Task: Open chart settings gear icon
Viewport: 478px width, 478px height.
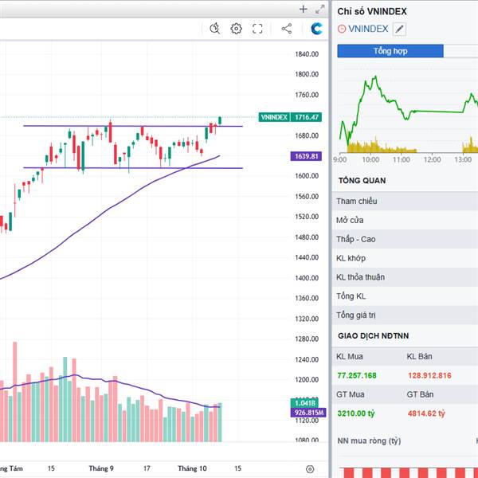Action: pos(236,29)
